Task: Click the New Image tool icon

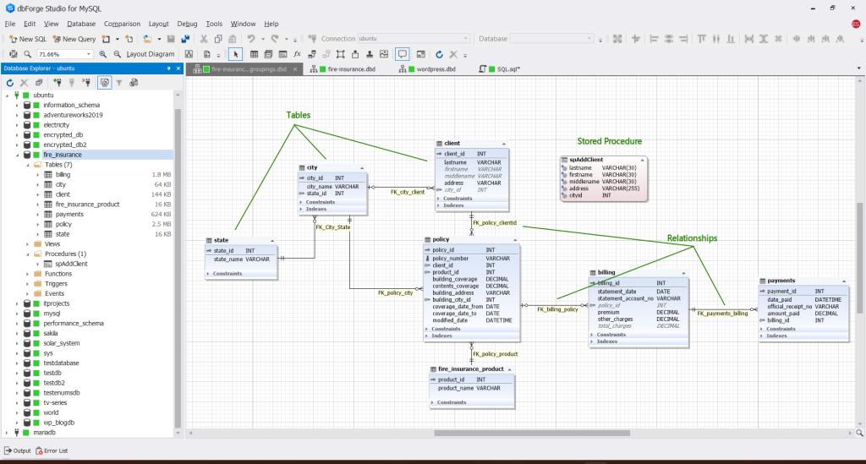Action: 384,54
